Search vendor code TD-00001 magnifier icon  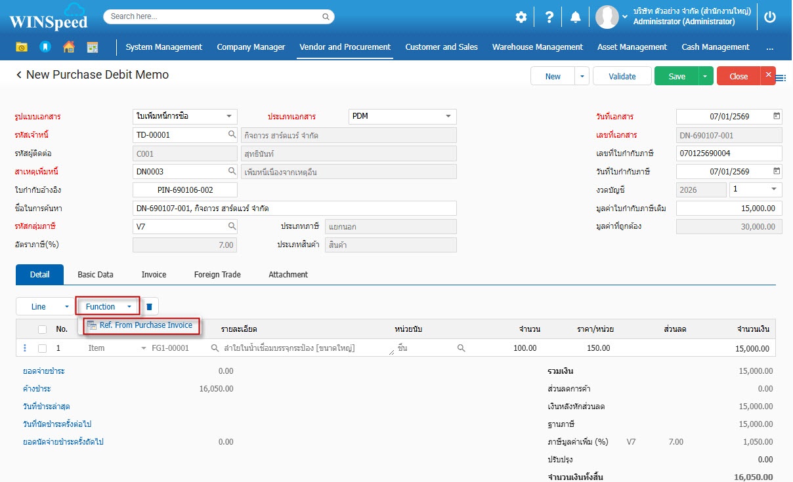point(232,134)
